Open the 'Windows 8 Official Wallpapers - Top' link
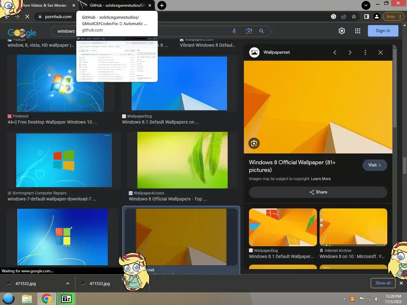Image resolution: width=407 pixels, height=305 pixels. coord(168,199)
